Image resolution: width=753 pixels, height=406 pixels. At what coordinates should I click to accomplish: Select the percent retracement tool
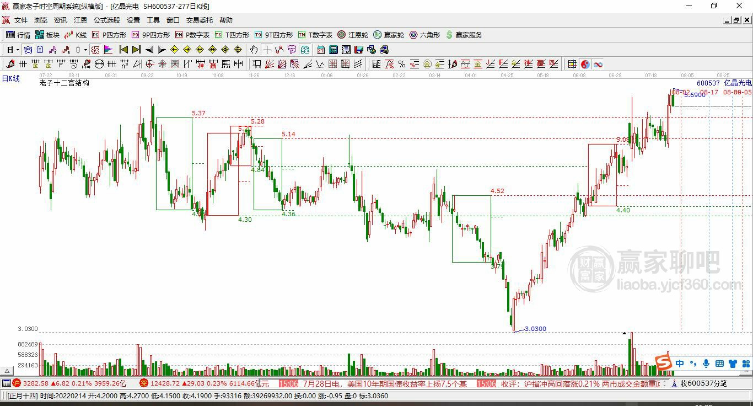click(401, 64)
